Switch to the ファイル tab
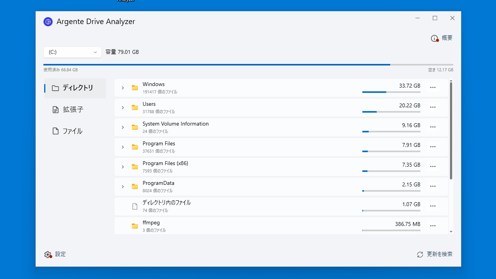This screenshot has width=496, height=279. click(75, 131)
